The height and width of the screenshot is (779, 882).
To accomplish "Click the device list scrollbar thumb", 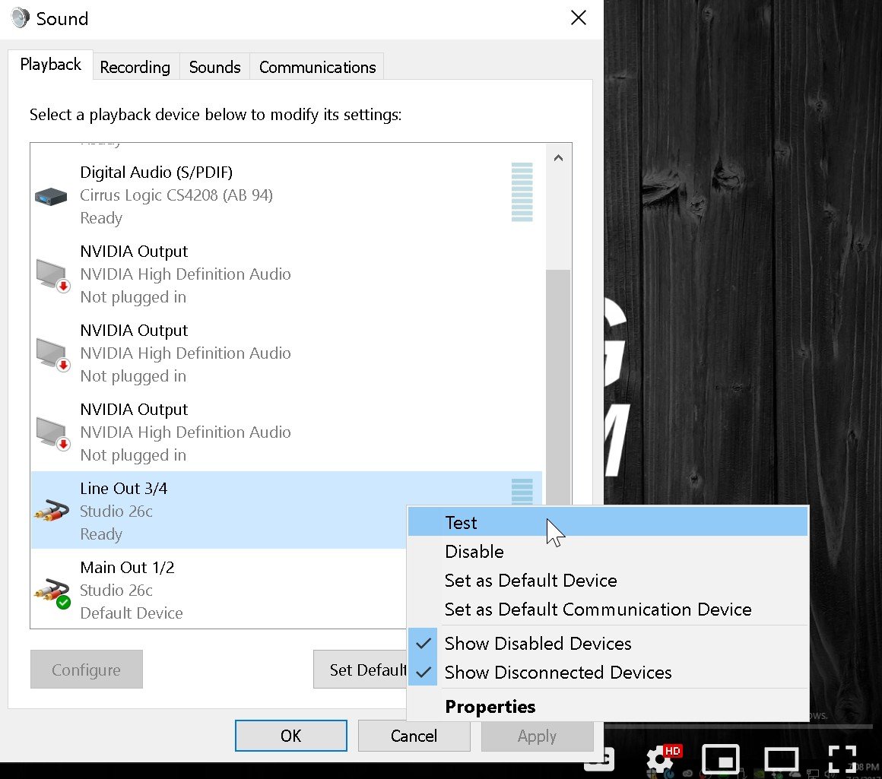I will click(558, 388).
